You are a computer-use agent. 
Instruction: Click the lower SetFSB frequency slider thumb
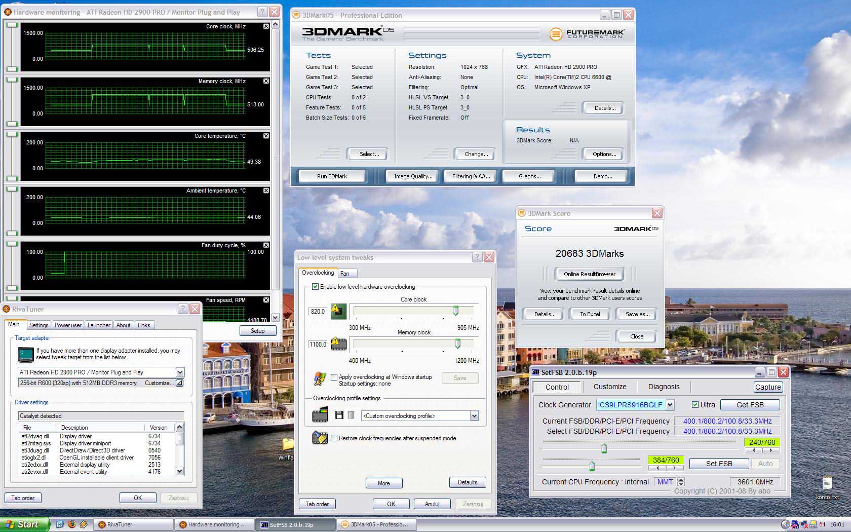click(x=592, y=466)
